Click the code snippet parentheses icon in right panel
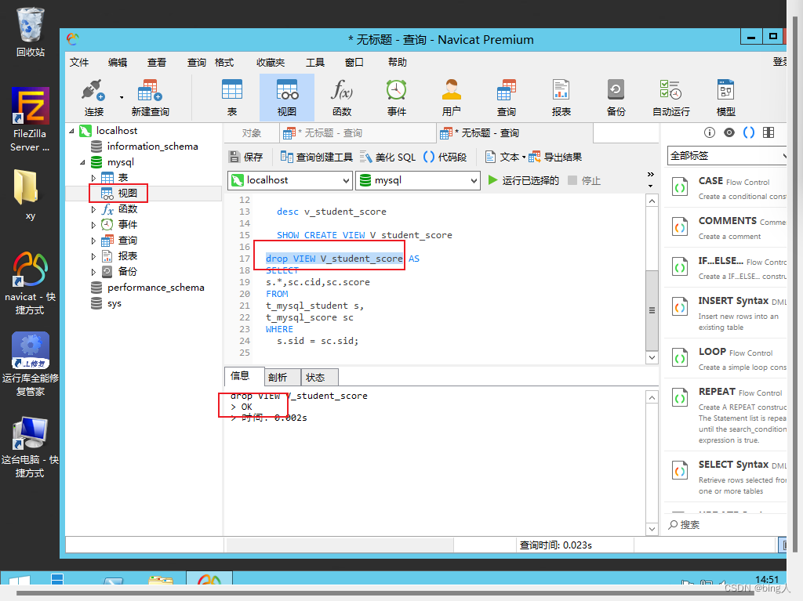This screenshot has height=601, width=803. (749, 132)
